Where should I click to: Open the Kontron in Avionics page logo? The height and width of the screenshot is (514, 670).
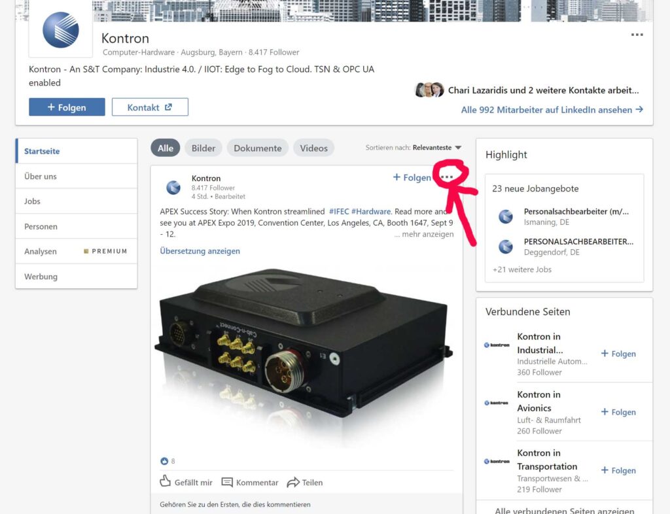click(497, 403)
